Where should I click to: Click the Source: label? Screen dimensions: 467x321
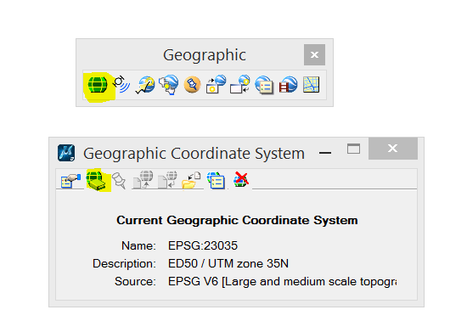click(135, 281)
